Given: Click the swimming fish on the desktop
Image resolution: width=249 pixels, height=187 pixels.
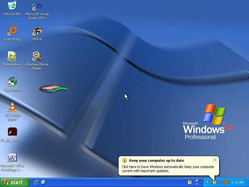Looking at the screenshot, I should coord(53,89).
